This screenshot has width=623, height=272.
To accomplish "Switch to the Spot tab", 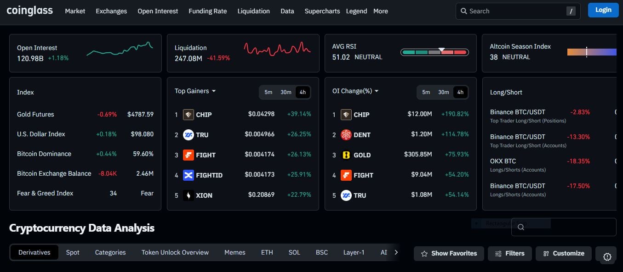I will pos(72,252).
